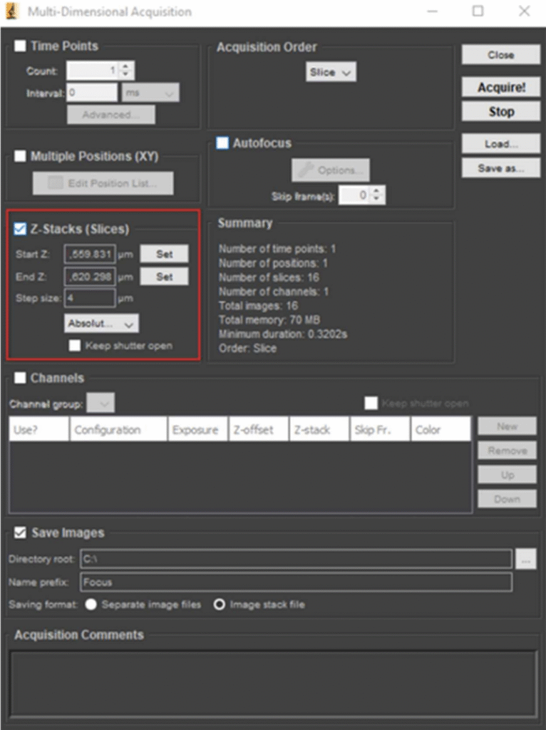
Task: Uncheck the Z-Stacks (Slices) checkbox
Action: tap(21, 229)
